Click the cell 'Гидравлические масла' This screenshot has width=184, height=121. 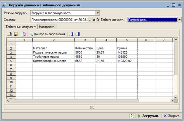[x=54, y=52]
